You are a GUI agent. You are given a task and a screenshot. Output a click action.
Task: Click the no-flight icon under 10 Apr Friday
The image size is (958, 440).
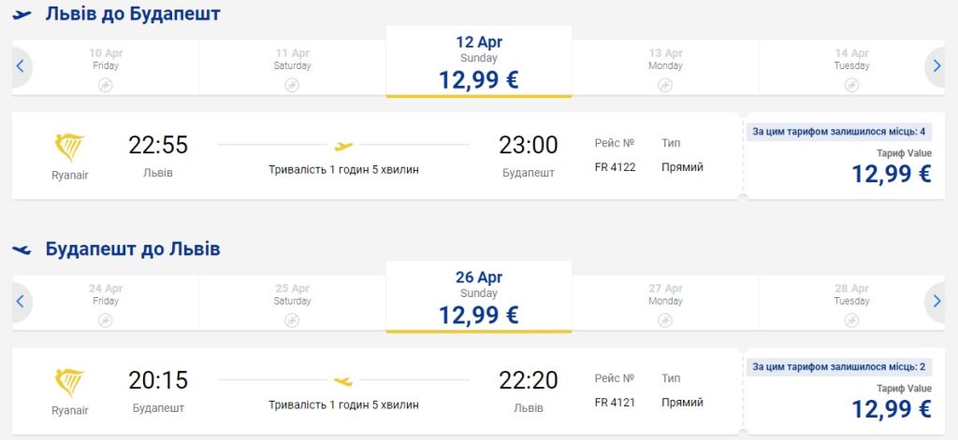pos(106,85)
